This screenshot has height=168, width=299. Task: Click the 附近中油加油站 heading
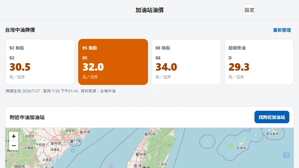(27, 117)
